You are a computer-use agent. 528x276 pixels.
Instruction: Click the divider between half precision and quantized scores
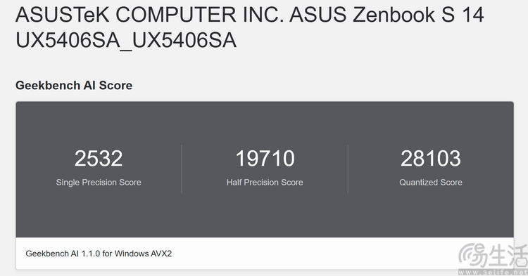pyautogui.click(x=348, y=169)
